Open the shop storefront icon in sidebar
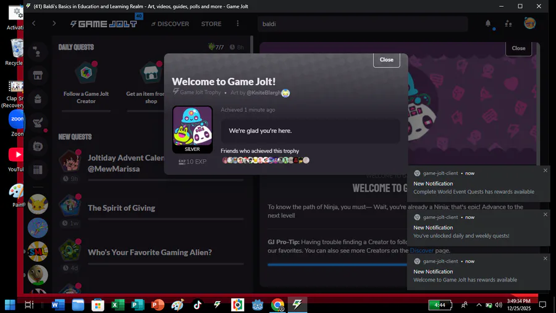The height and width of the screenshot is (313, 556). click(x=38, y=75)
